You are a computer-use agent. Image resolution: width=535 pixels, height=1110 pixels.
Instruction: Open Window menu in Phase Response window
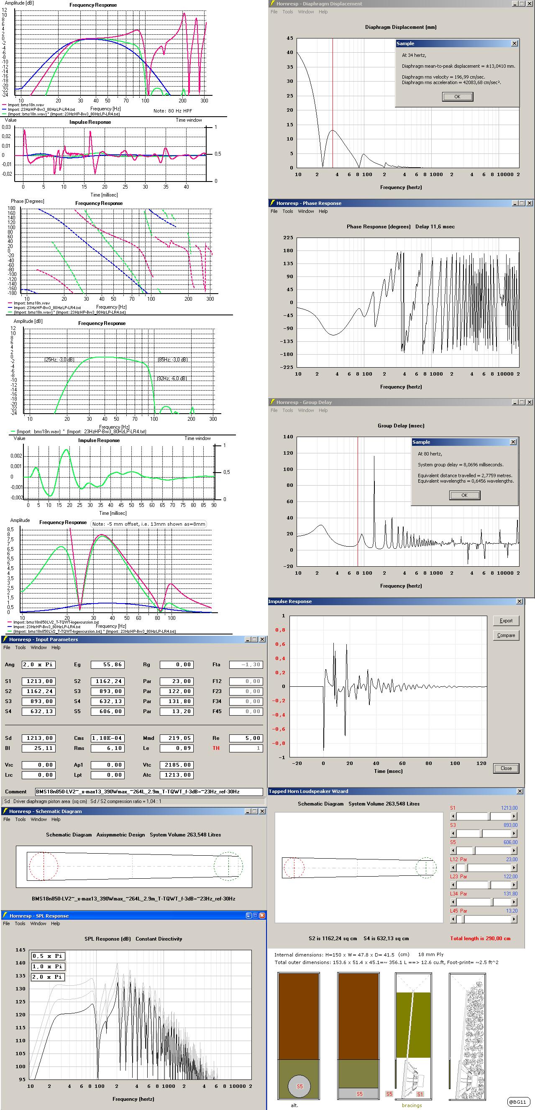tap(306, 211)
